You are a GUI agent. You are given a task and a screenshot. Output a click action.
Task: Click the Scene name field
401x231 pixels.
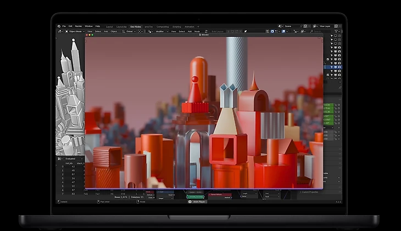click(289, 26)
